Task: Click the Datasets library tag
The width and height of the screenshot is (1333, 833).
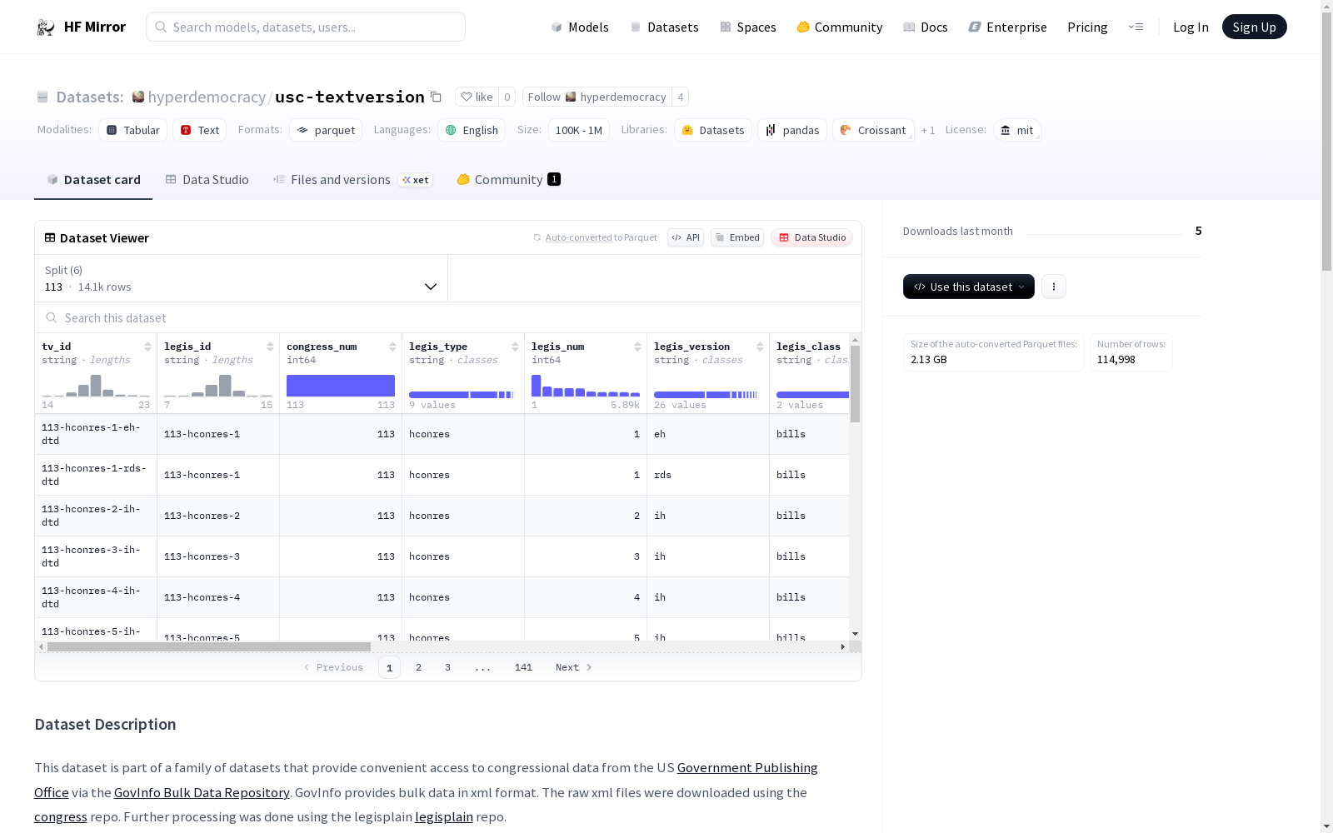Action: [713, 130]
